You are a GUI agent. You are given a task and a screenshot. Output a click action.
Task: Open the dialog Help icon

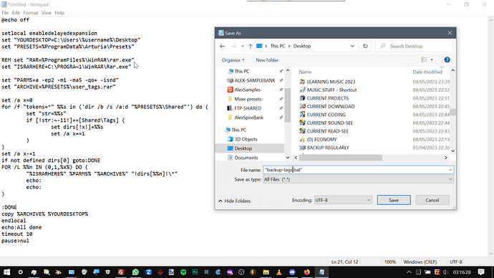447,60
